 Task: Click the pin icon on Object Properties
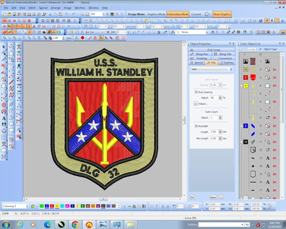pyautogui.click(x=230, y=43)
